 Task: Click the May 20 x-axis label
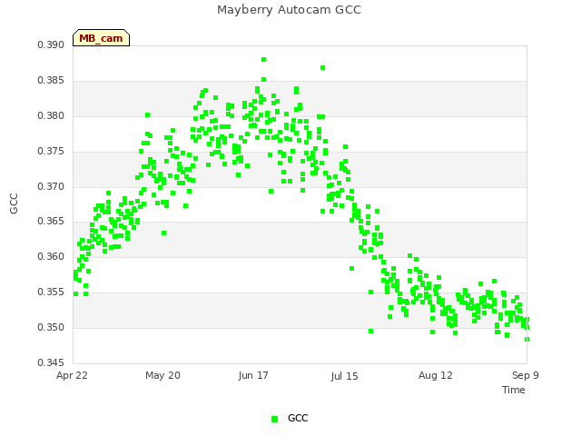162,375
